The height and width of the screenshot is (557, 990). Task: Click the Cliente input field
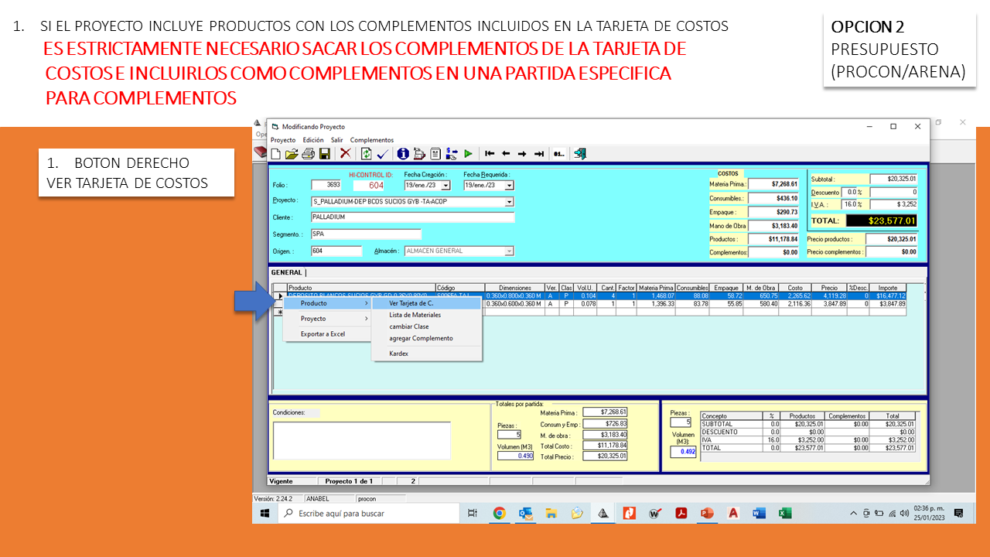point(412,217)
